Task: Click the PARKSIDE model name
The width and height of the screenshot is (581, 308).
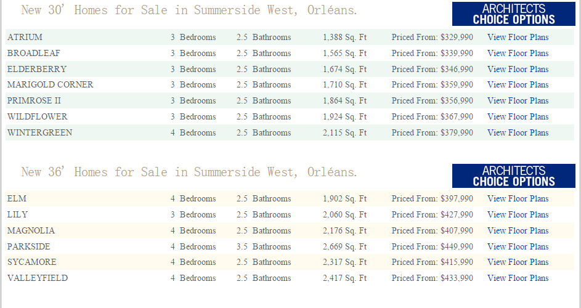Action: [29, 246]
